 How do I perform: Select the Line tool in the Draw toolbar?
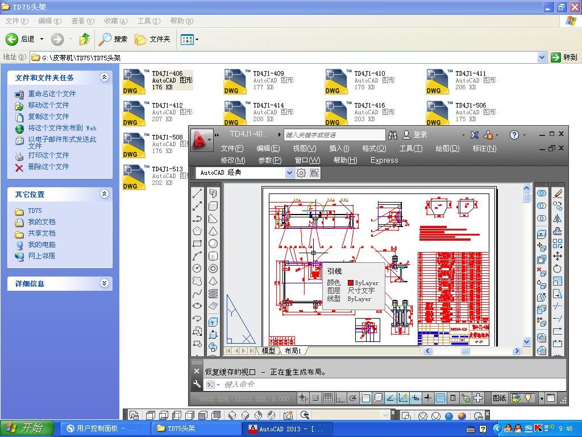point(197,193)
